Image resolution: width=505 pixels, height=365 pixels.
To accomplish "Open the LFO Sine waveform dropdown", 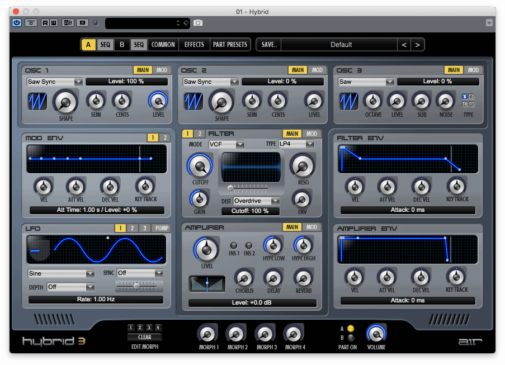I will point(61,273).
